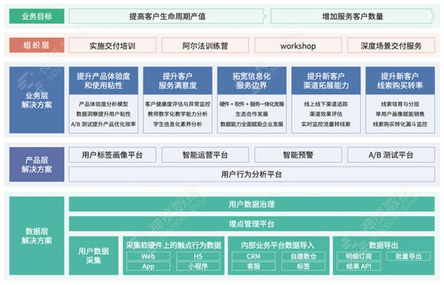Select header 提升新客户渠道拓展能力
444x285 pixels.
click(x=326, y=81)
